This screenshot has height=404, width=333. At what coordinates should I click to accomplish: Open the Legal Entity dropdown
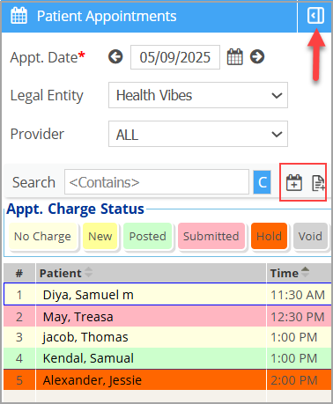point(198,95)
